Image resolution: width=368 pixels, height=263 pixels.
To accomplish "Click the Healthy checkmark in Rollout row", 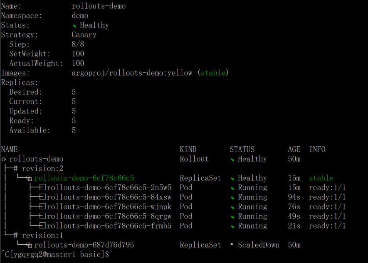I will click(232, 160).
